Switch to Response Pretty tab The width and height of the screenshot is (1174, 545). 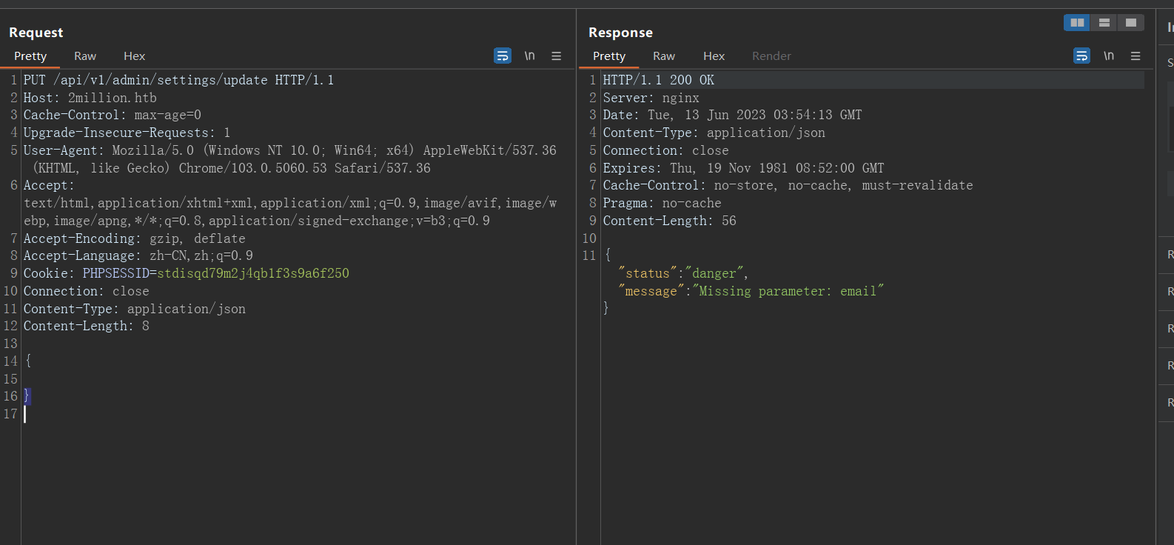(x=609, y=56)
